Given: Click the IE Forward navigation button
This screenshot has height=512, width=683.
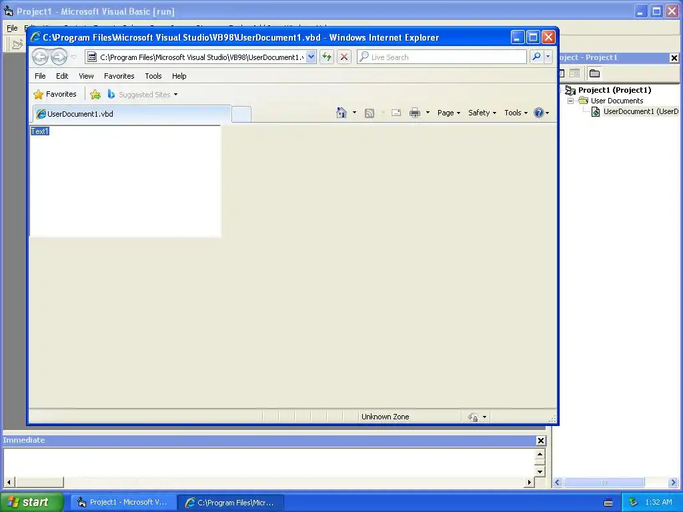Looking at the screenshot, I should [x=59, y=57].
